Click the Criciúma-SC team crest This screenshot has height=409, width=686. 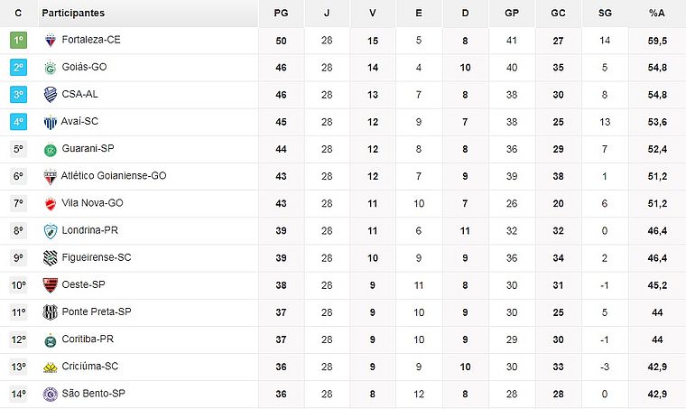[x=51, y=367]
